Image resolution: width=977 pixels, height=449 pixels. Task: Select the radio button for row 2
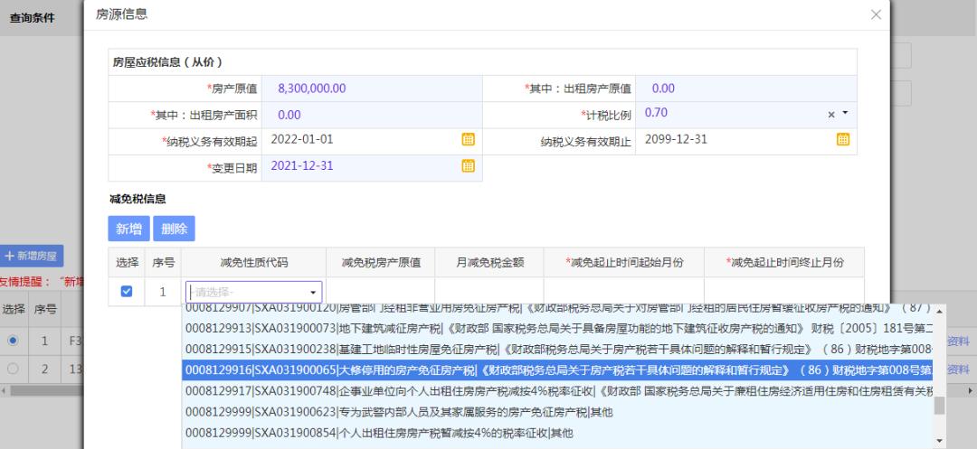coord(13,369)
